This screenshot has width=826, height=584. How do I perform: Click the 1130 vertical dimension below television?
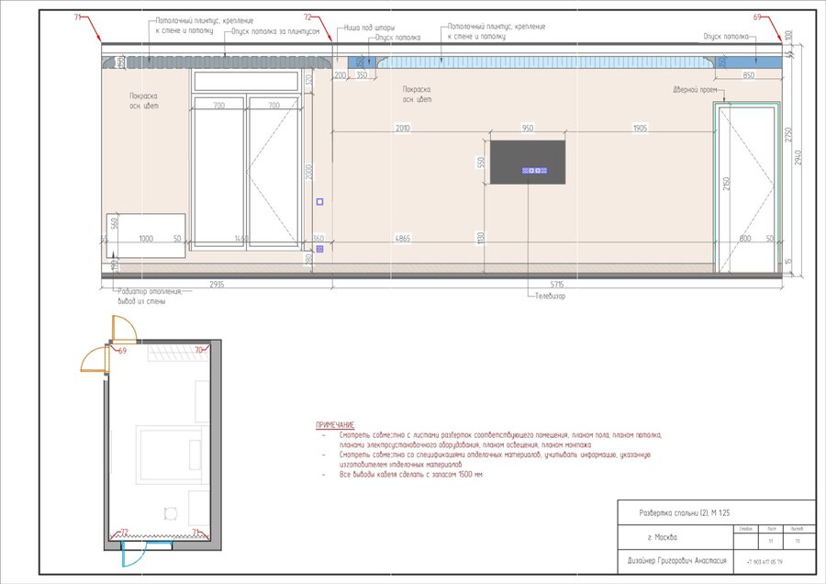point(480,238)
